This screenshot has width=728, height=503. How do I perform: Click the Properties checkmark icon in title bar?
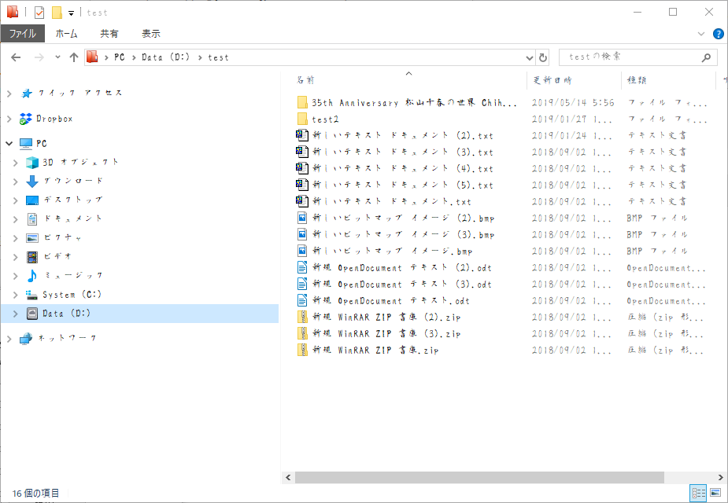coord(39,13)
